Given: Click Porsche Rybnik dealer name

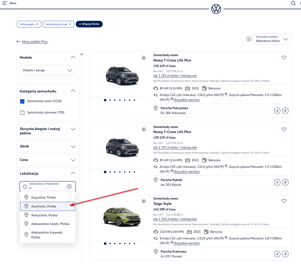Looking at the screenshot, I should pyautogui.click(x=171, y=180).
